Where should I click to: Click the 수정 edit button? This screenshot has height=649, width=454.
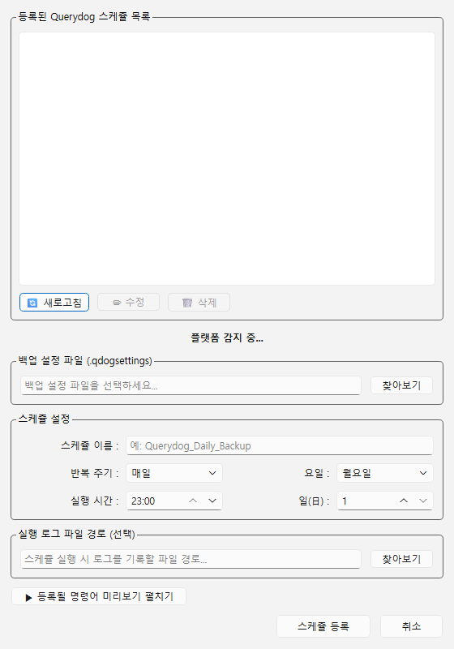(x=129, y=302)
